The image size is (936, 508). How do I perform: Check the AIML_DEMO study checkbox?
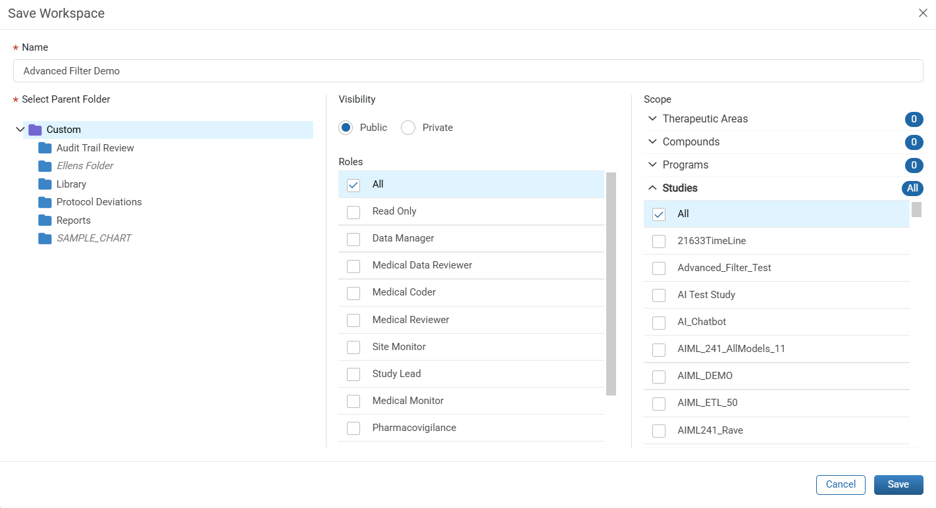659,376
